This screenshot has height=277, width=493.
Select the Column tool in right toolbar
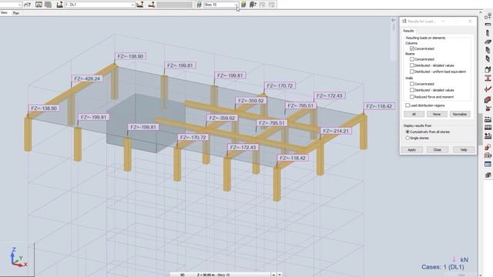click(488, 33)
